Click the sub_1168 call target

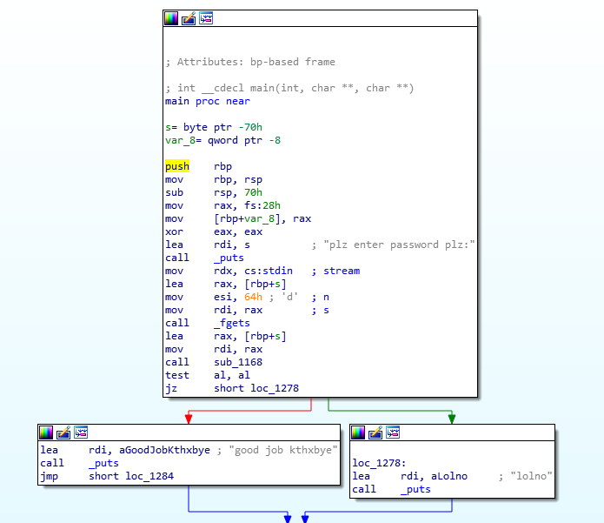click(238, 362)
